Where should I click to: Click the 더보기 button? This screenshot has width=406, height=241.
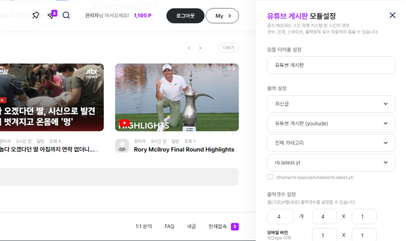228,48
